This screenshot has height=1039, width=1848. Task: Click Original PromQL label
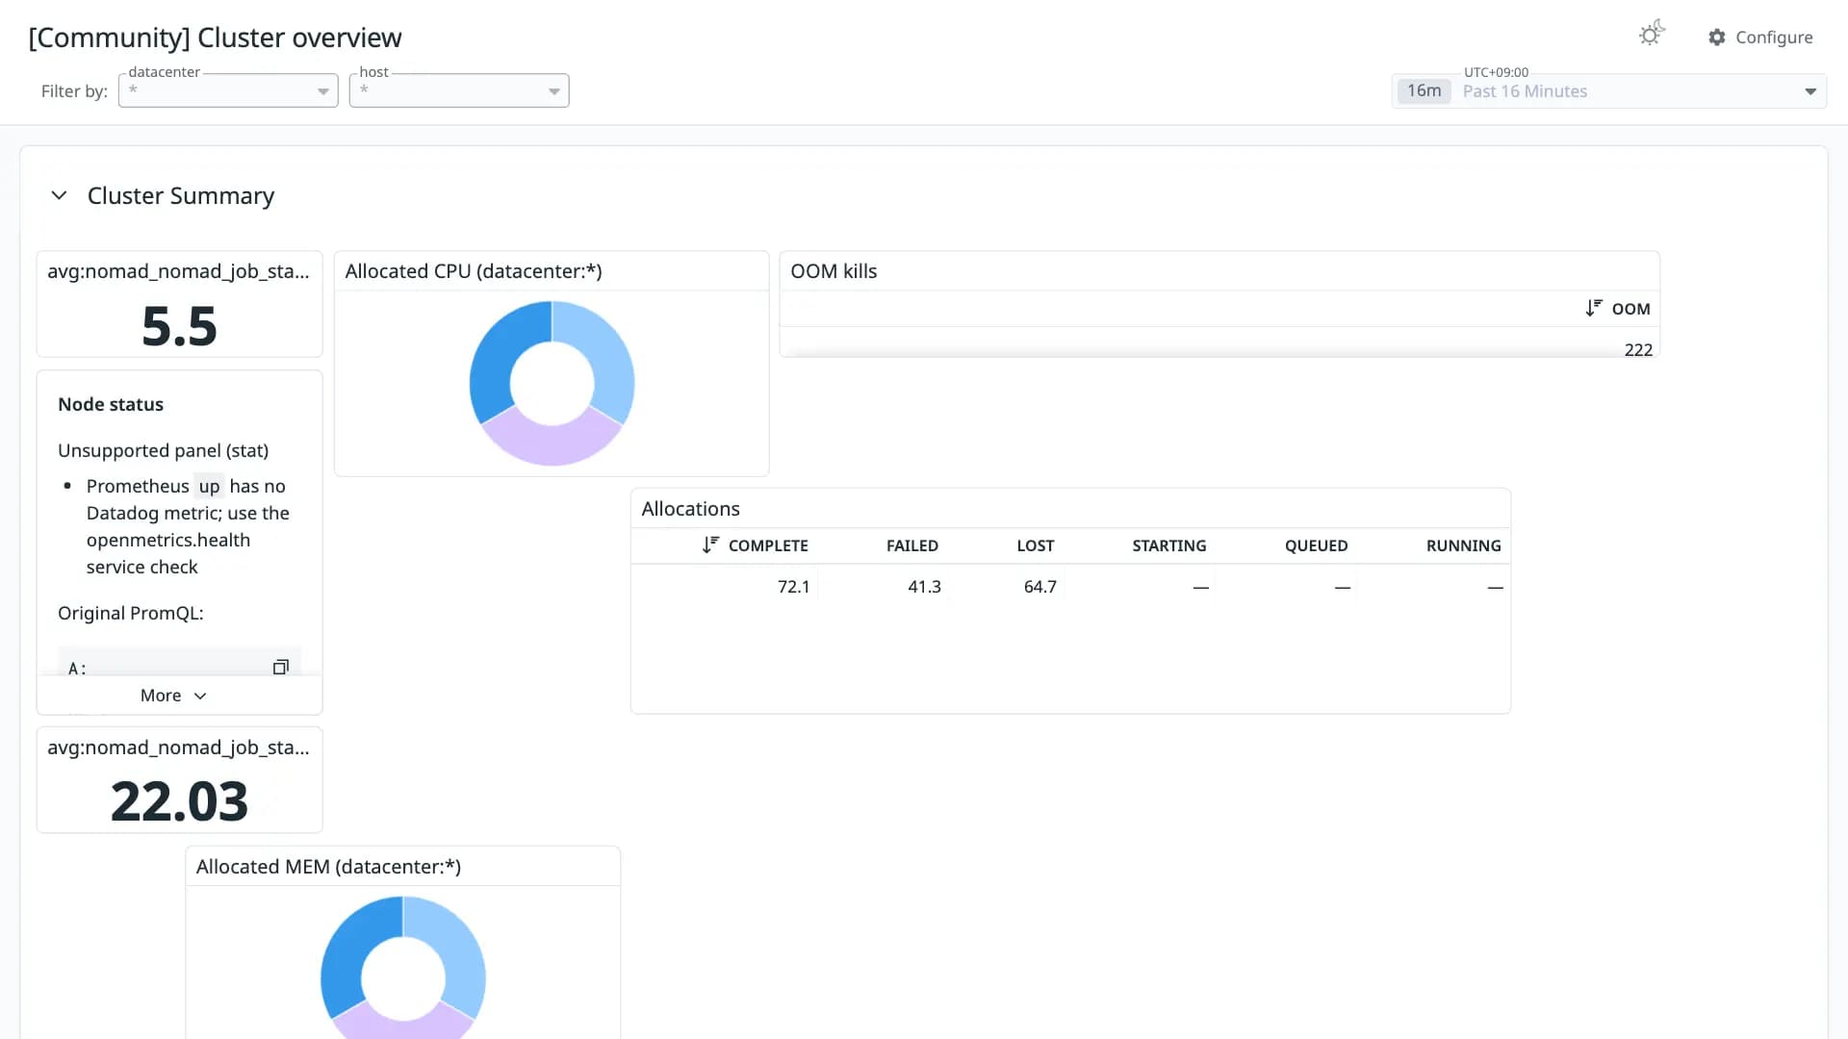pyautogui.click(x=131, y=613)
